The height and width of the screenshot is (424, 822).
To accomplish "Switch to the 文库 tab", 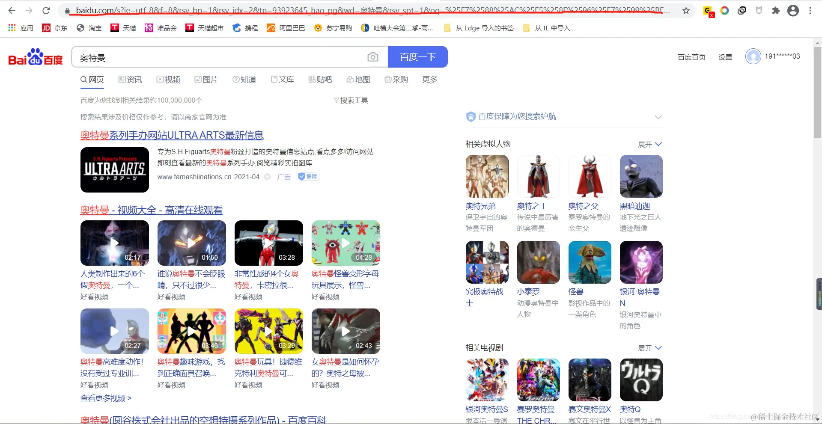I will (282, 80).
